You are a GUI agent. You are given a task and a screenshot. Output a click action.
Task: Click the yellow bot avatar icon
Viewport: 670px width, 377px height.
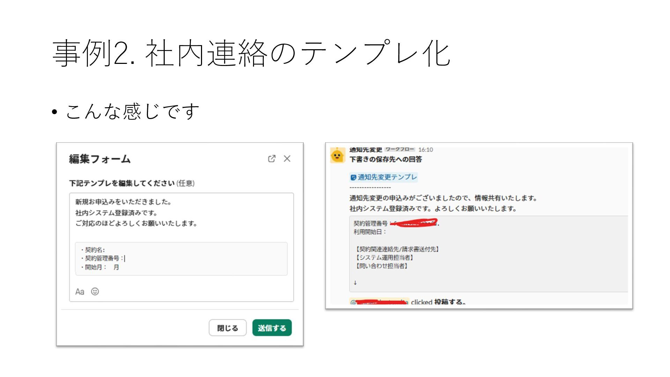click(337, 155)
